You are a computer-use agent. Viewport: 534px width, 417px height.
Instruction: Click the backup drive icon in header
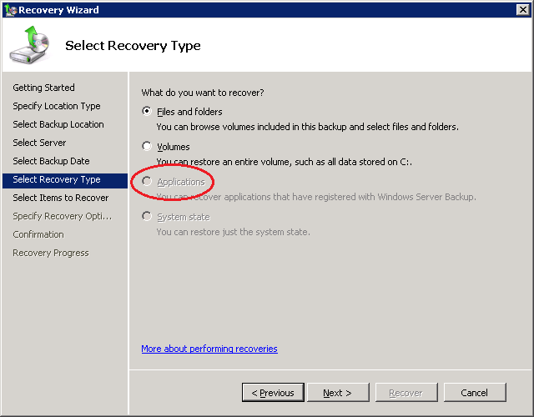point(29,47)
